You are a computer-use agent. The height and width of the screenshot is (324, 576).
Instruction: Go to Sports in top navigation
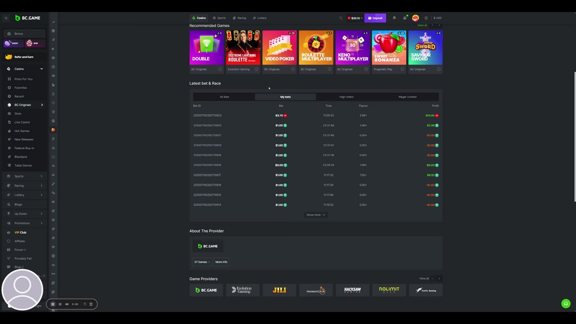[219, 18]
